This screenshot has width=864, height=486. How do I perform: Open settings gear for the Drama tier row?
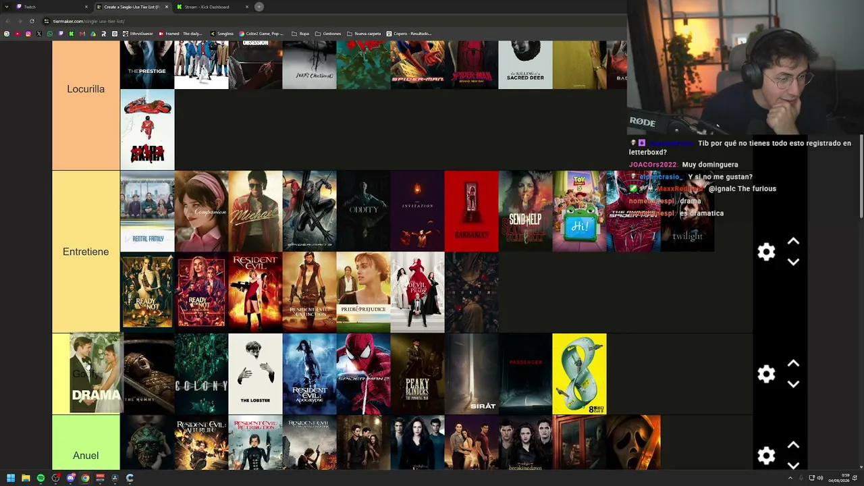(x=766, y=374)
